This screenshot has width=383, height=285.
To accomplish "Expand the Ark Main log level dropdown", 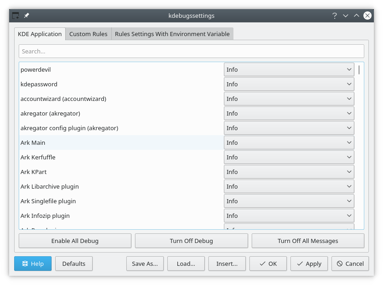I will click(x=289, y=143).
